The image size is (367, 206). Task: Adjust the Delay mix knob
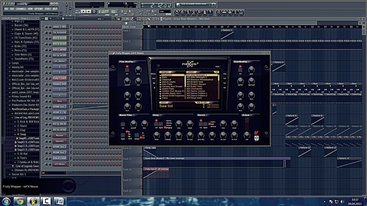[x=179, y=123]
